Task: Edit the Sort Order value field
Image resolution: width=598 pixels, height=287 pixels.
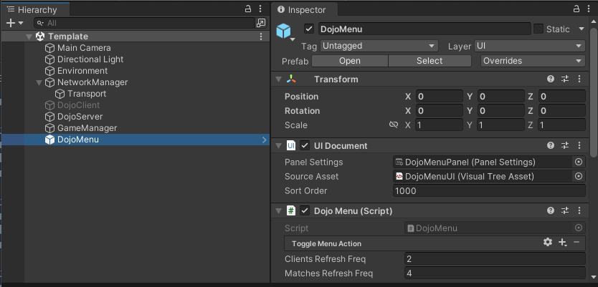Action: (x=489, y=190)
